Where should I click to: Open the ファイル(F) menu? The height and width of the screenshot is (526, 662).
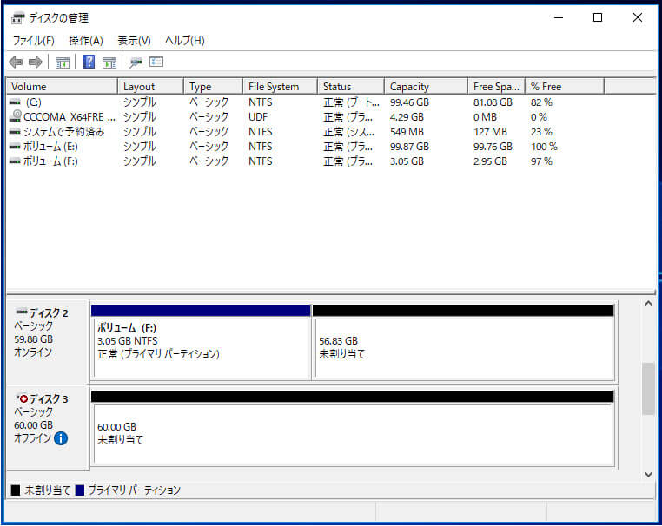[33, 41]
